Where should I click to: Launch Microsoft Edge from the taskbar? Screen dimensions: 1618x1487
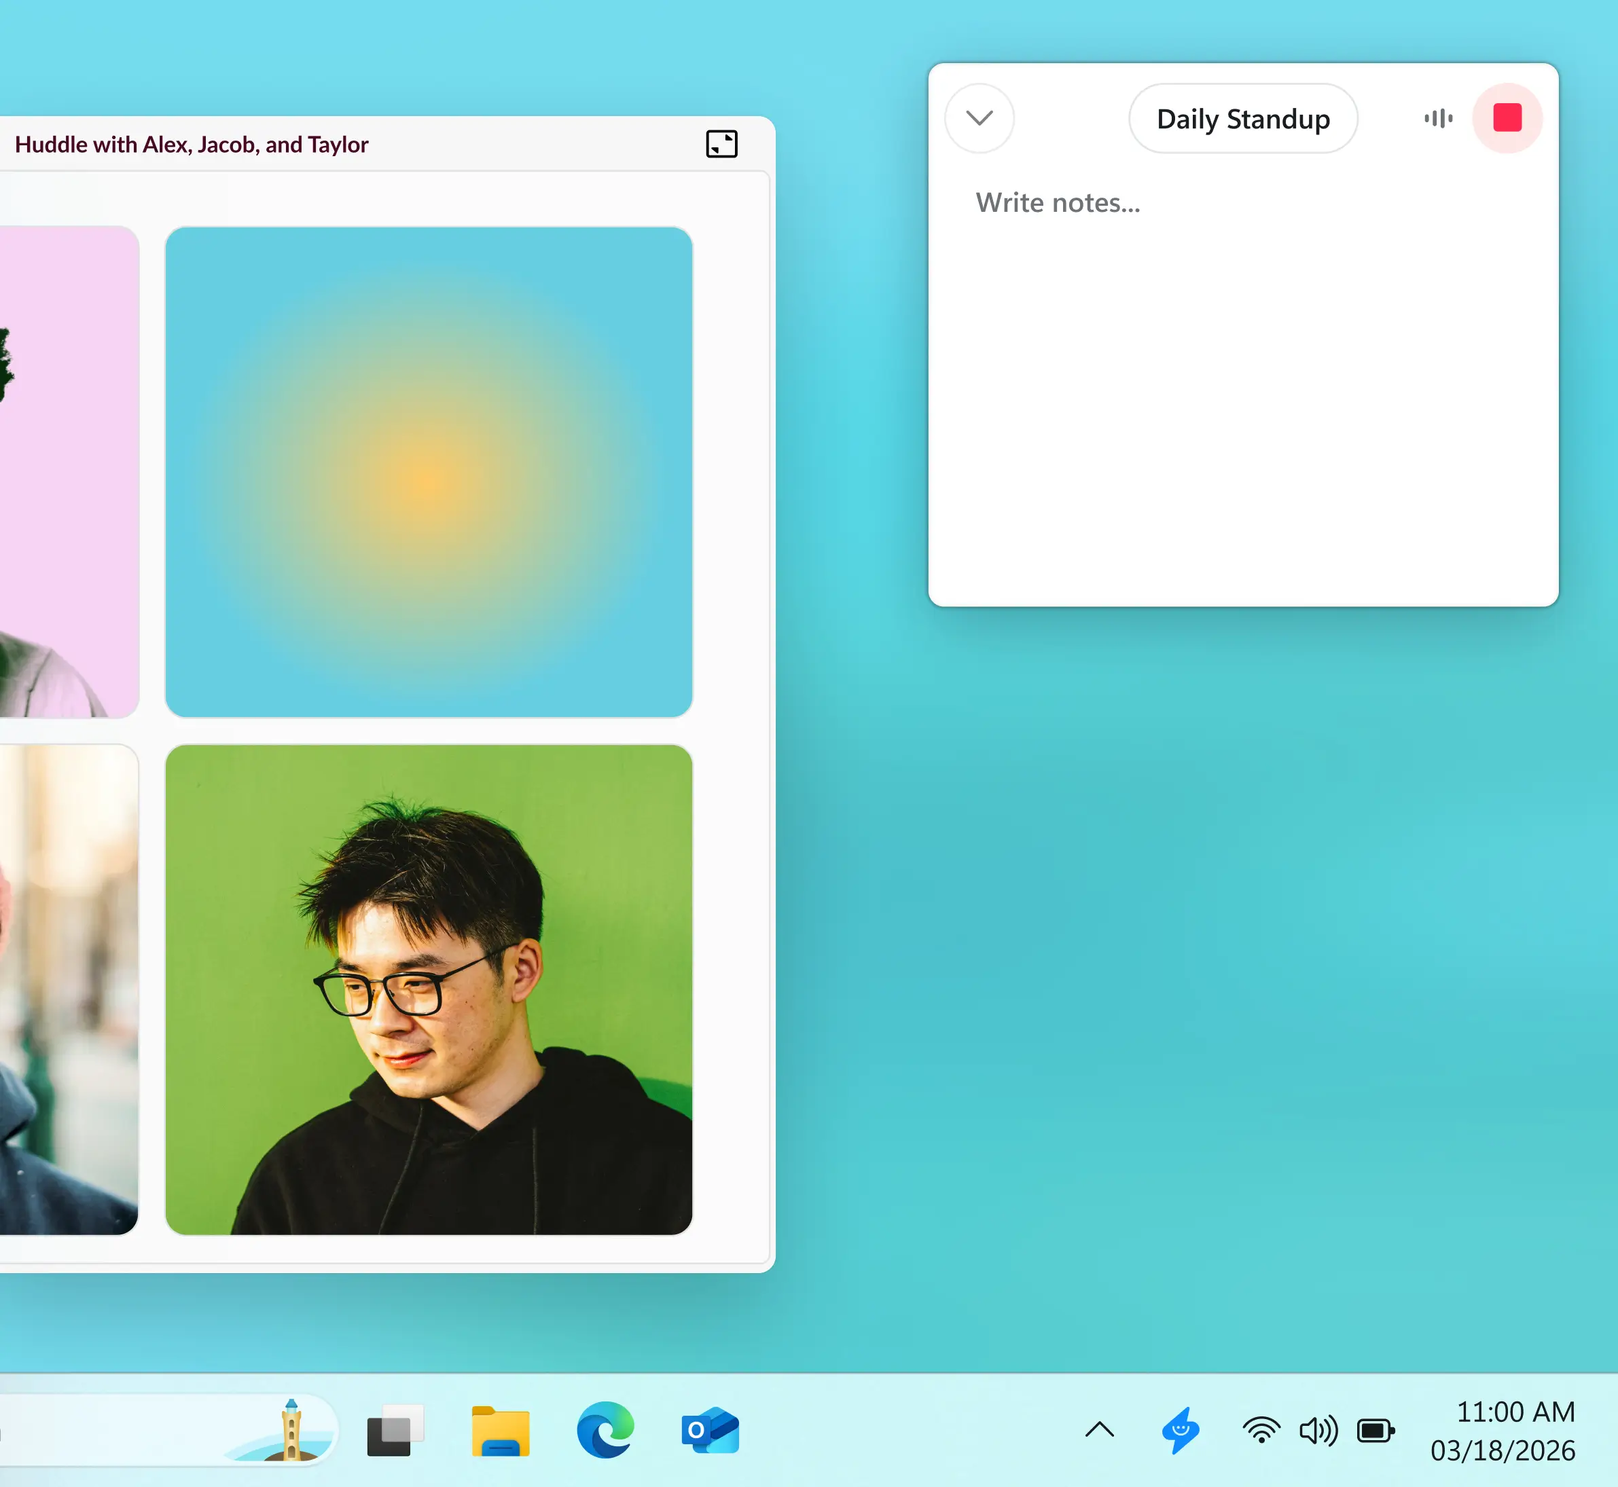pyautogui.click(x=605, y=1431)
